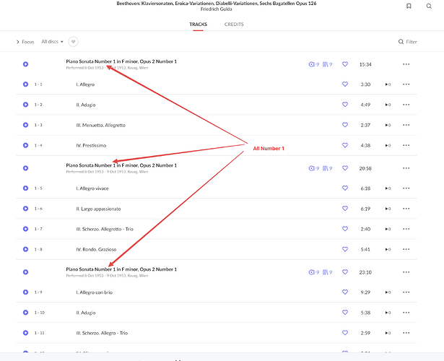Screen dimensions: 444x361
Task: Play track 1-7 Scherzo Allegretto - Trio
Action: [x=25, y=229]
